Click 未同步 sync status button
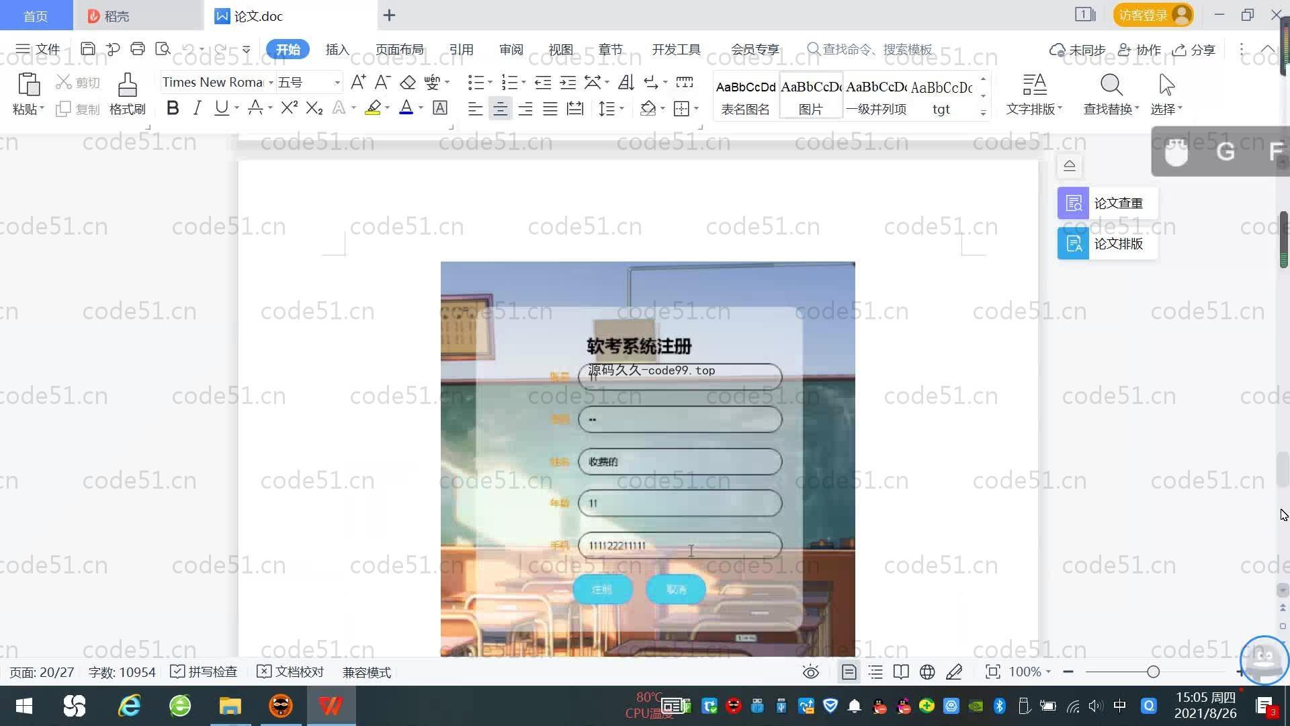 (1078, 50)
